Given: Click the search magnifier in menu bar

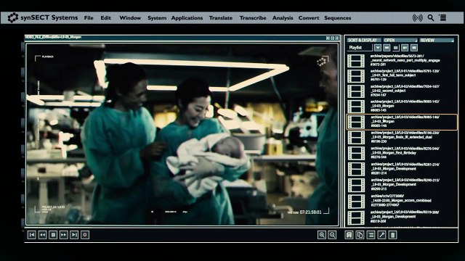Looking at the screenshot, I should coord(431,17).
